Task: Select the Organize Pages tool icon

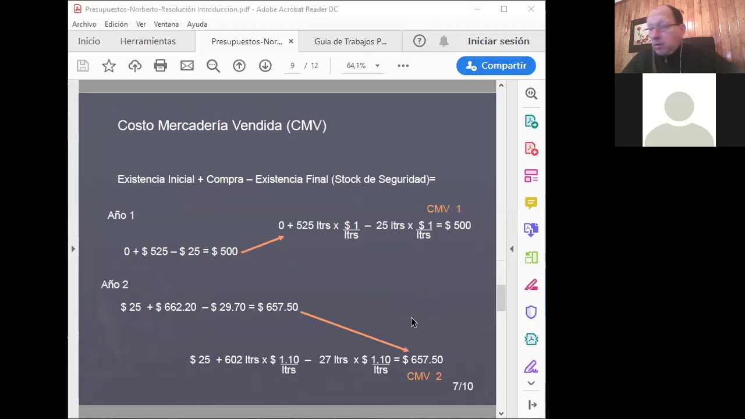Action: coord(531,176)
